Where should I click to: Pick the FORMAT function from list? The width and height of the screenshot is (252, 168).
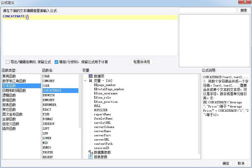48,119
